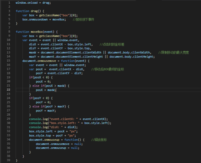This screenshot has width=201, height=163.
Task: Click 'document.onmousemove = null;' line
Action: [59, 144]
